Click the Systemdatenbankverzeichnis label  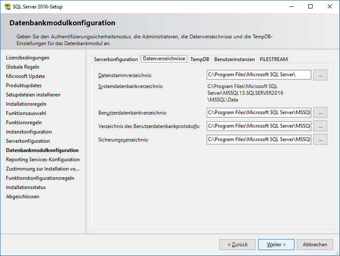(x=131, y=86)
